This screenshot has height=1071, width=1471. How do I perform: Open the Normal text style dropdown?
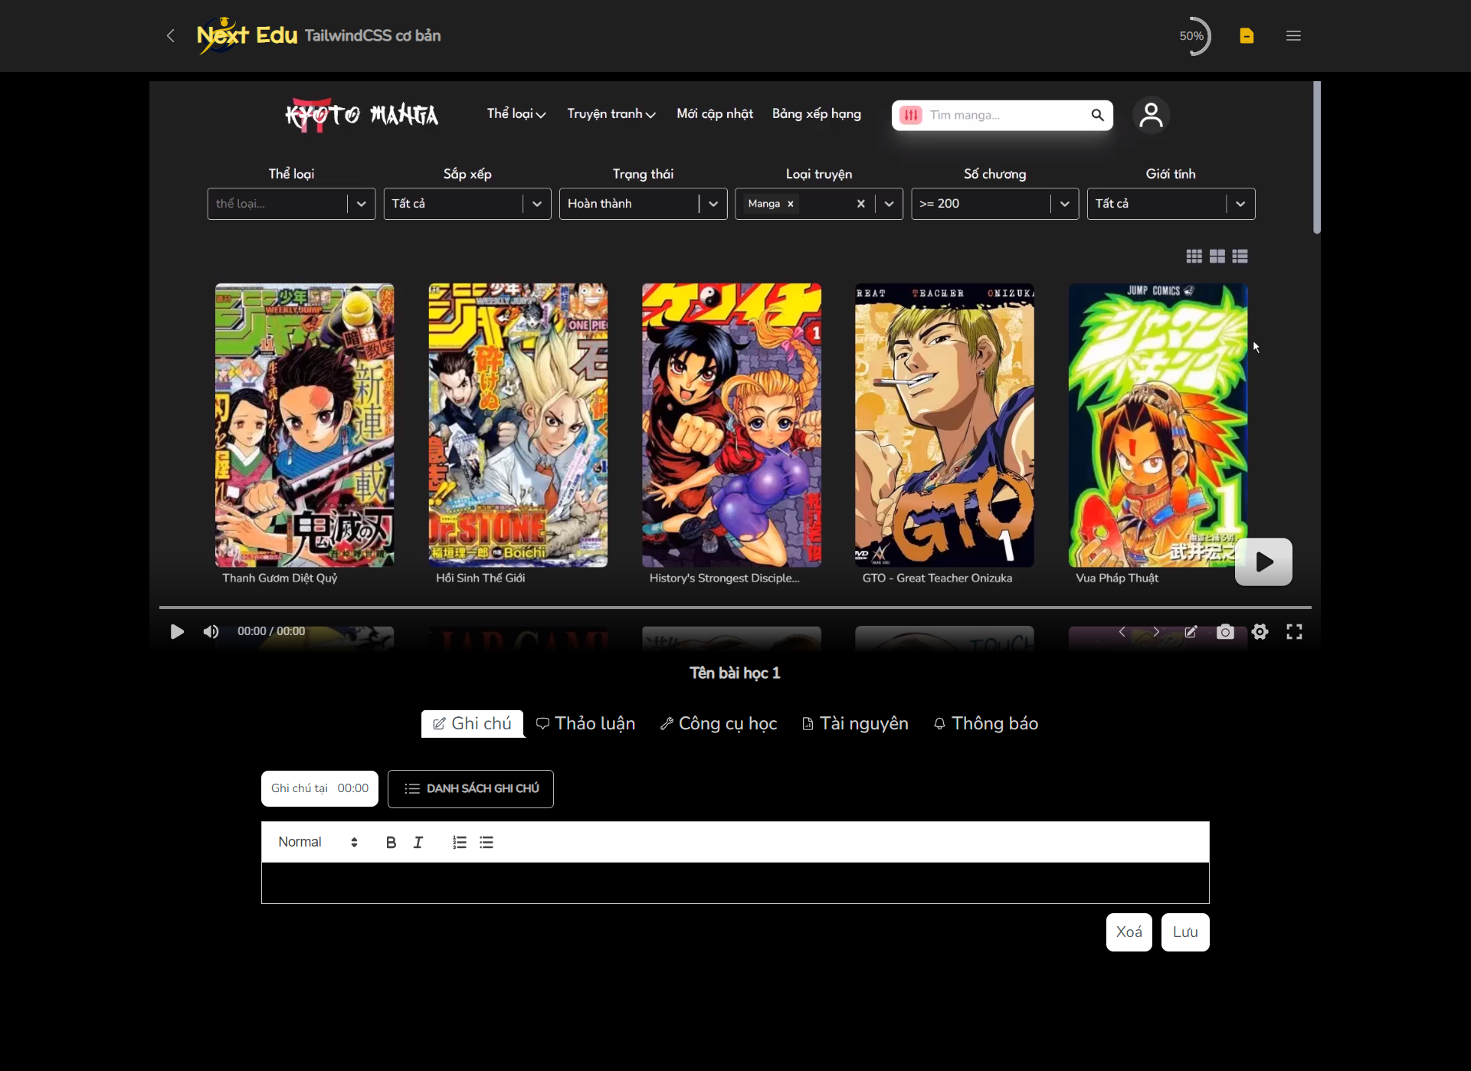coord(317,842)
